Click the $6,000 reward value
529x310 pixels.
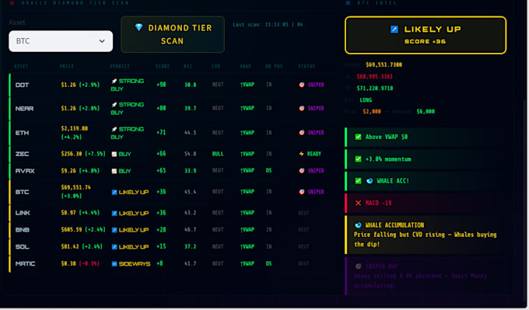(x=426, y=112)
